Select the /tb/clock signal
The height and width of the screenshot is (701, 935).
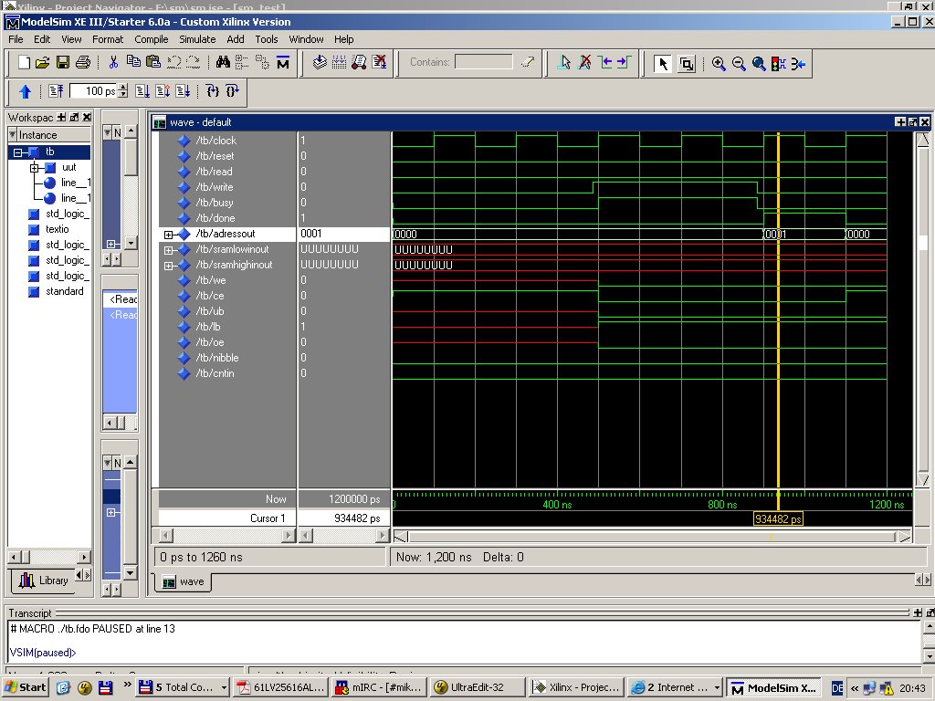pyautogui.click(x=215, y=141)
